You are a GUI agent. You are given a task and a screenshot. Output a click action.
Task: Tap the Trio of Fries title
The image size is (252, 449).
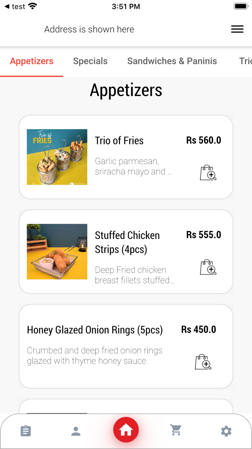(x=119, y=140)
